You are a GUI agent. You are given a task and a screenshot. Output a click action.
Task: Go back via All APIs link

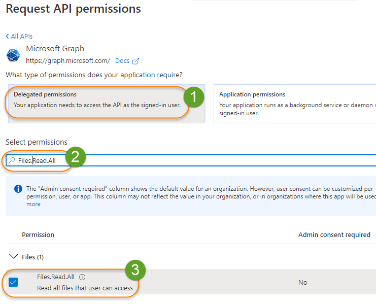19,37
